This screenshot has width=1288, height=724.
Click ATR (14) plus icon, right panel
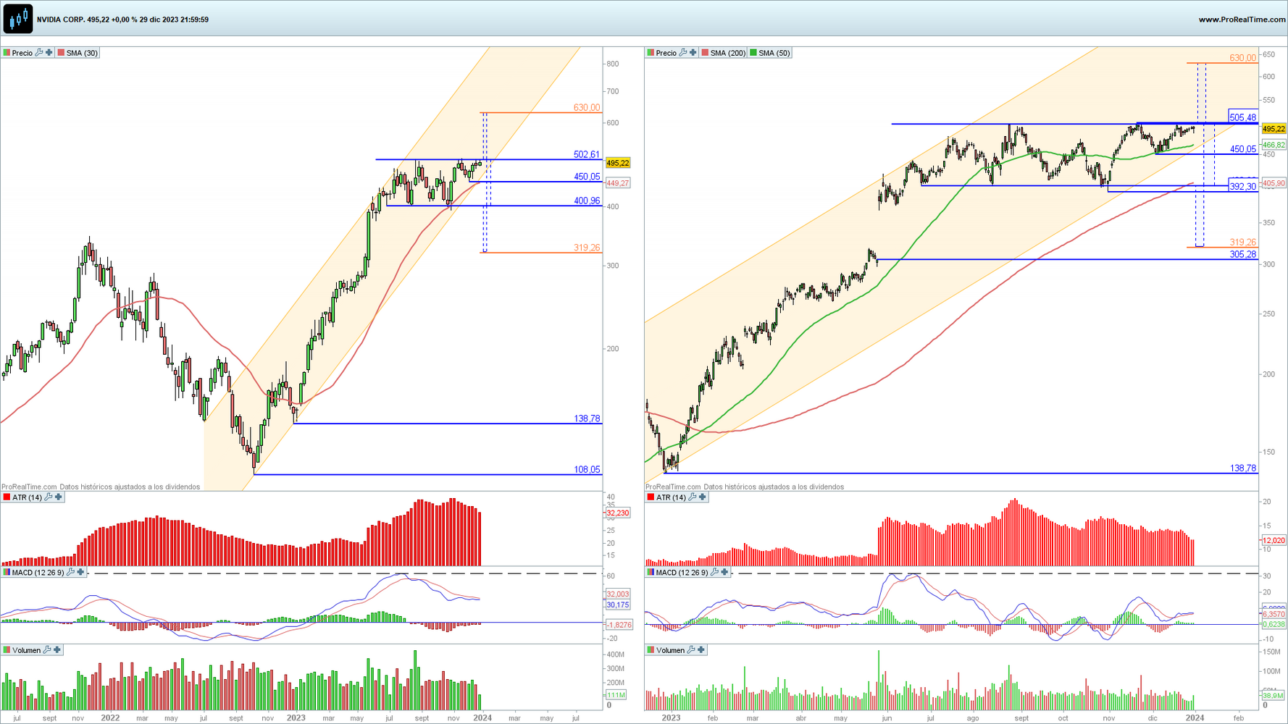click(x=703, y=497)
